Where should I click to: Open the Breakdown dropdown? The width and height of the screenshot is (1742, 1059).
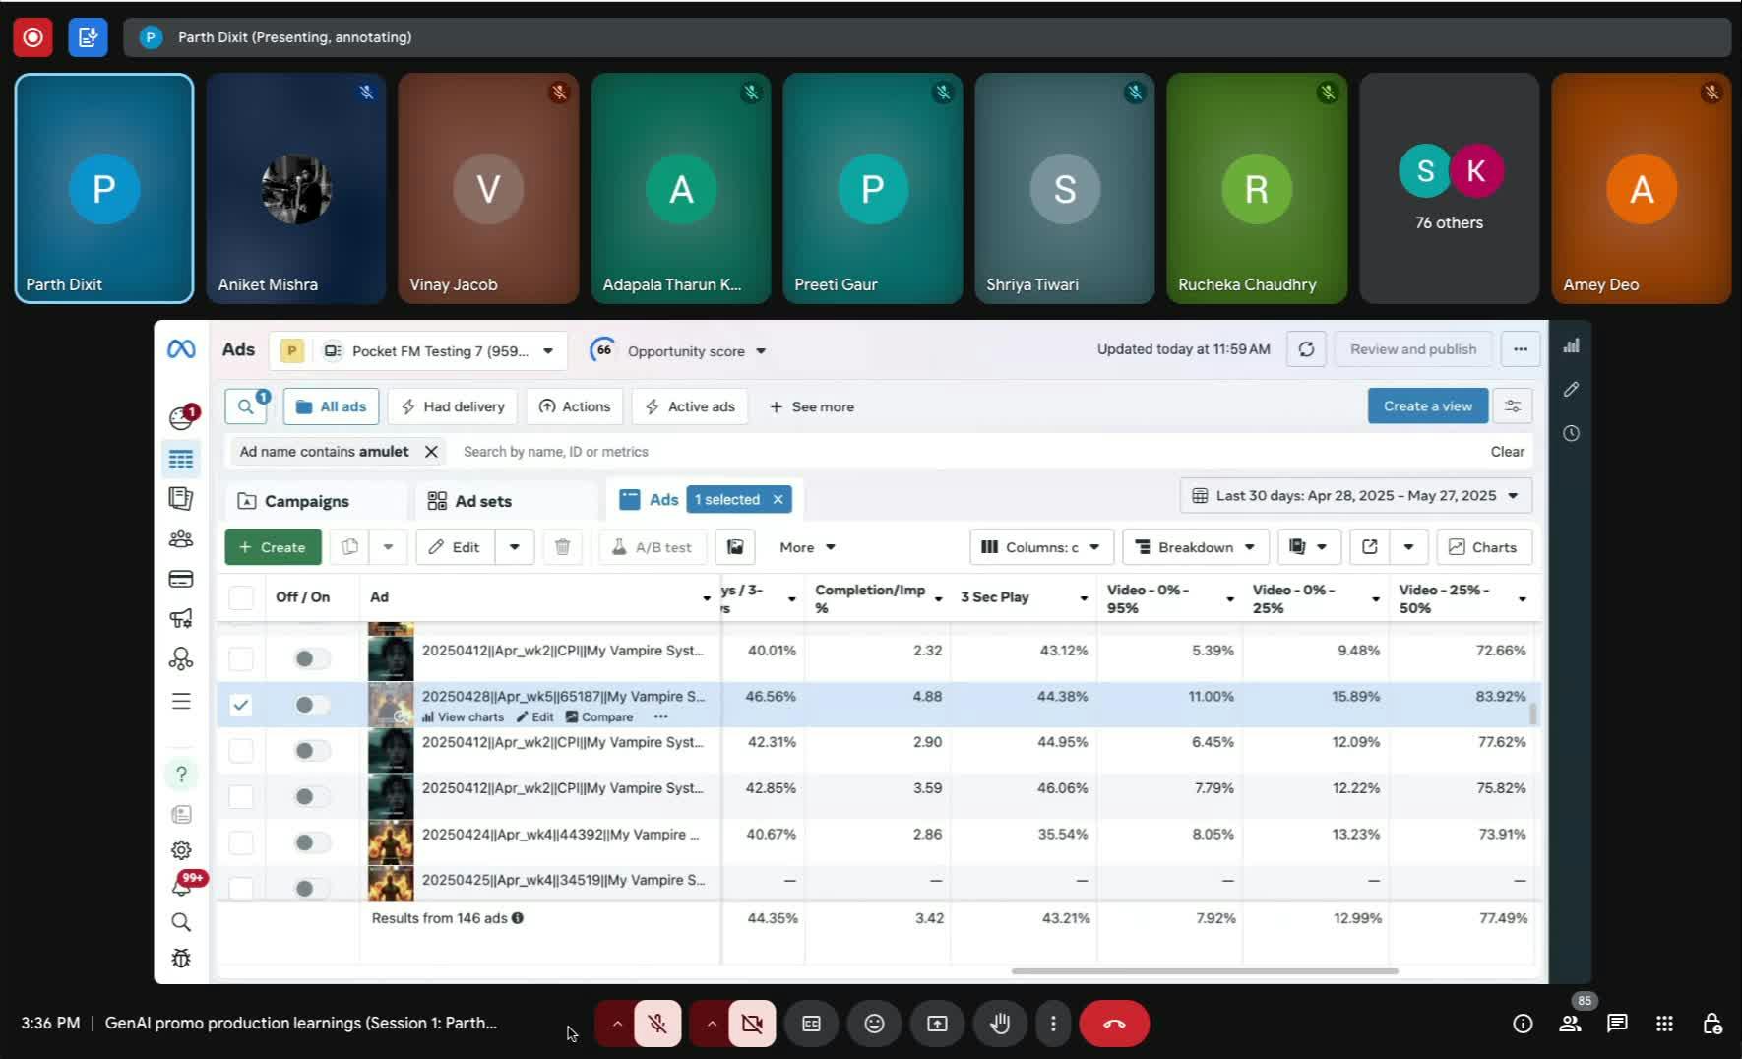(1195, 547)
